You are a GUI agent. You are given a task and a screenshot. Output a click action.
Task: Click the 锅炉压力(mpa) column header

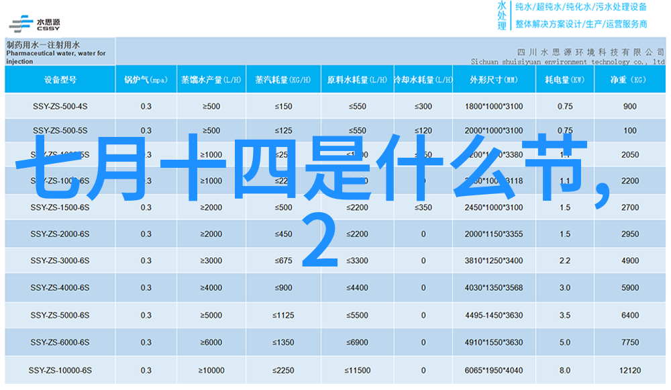pyautogui.click(x=146, y=80)
